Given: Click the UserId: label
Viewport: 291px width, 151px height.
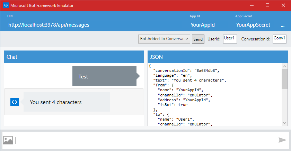Looking at the screenshot, I should tap(214, 39).
